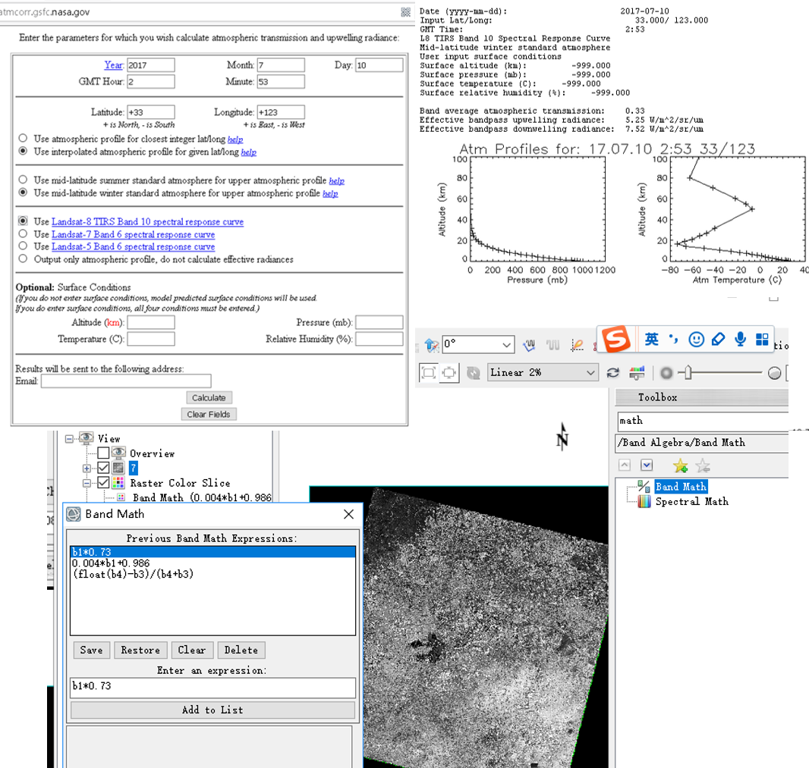The height and width of the screenshot is (768, 809).
Task: Switch Sogou input language with 英 icon
Action: pos(651,339)
